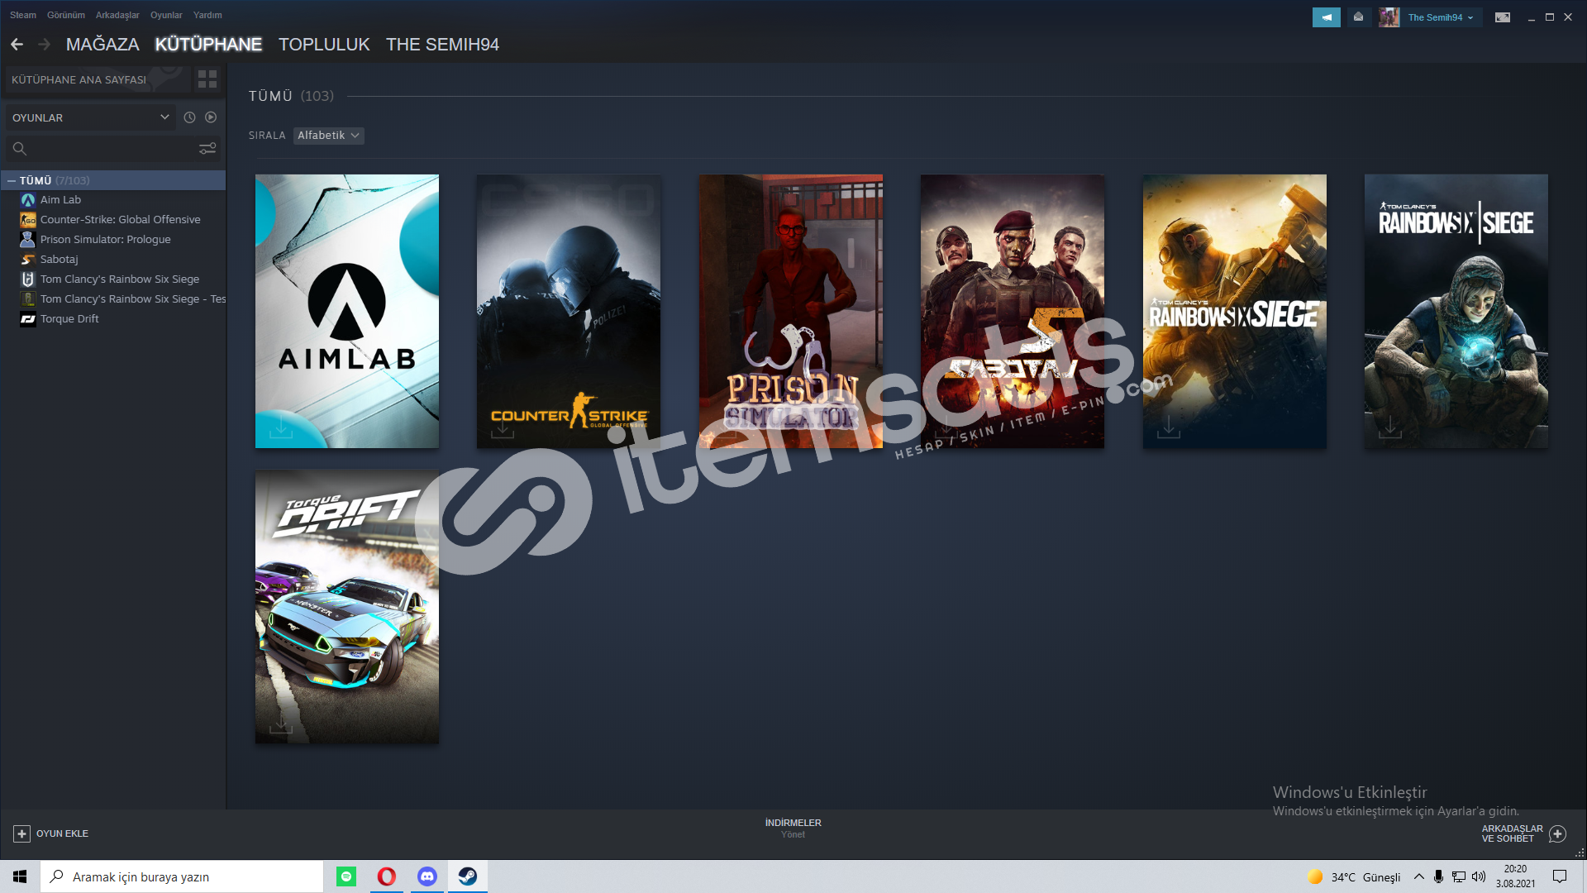Open the KÜTÜPHANE tab
The width and height of the screenshot is (1587, 893).
point(208,45)
